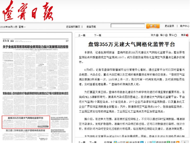Click the 缩小 zoom-out minus icon
This screenshot has height=144, width=190.
(x=166, y=35)
